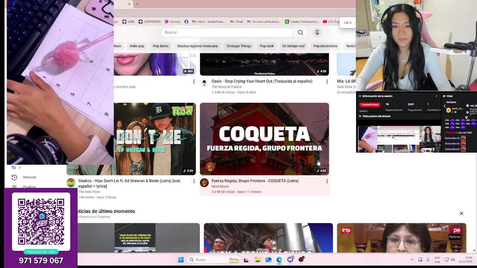This screenshot has height=268, width=477.
Task: Select the Pop electrónico filter chip
Action: (325, 46)
